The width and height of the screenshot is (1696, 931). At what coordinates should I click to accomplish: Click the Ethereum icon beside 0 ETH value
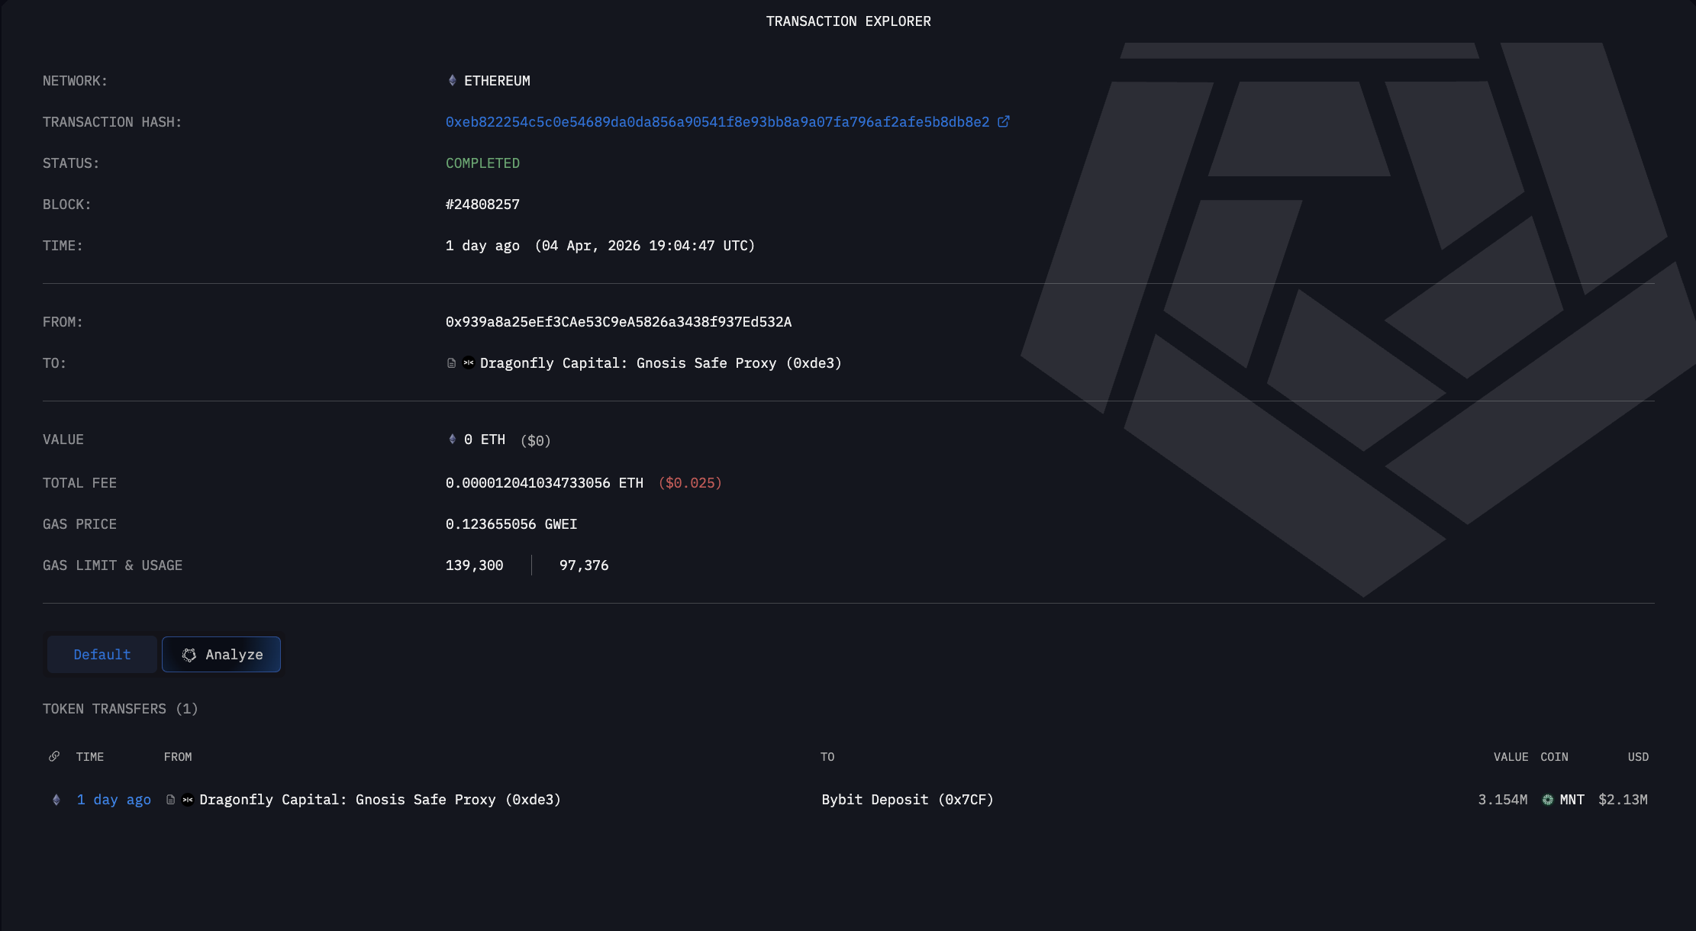tap(452, 439)
